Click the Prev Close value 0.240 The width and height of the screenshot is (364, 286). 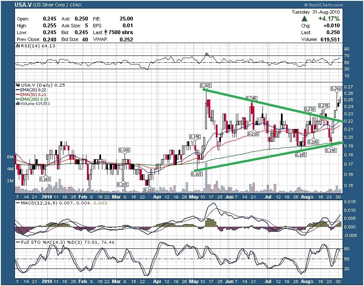[x=49, y=39]
